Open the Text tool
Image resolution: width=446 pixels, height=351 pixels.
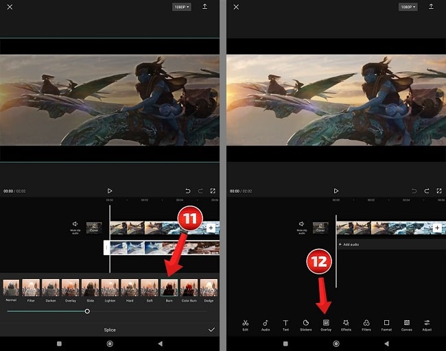(285, 325)
